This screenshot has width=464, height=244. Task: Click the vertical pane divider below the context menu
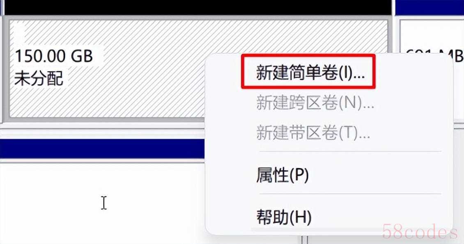click(305, 239)
